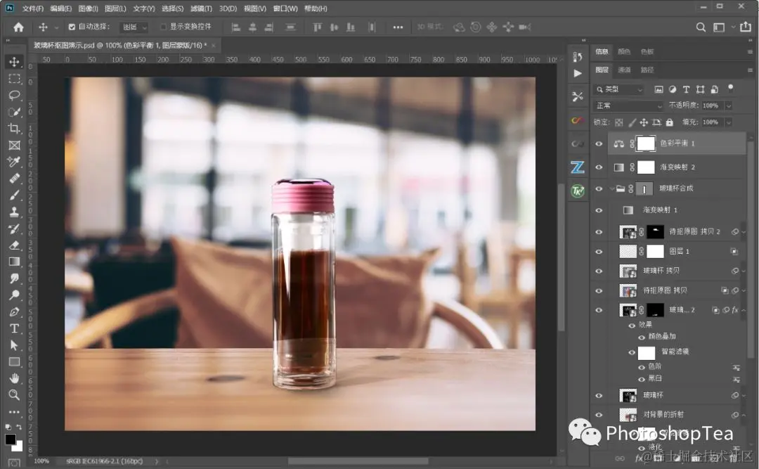
Task: Select the Crop tool
Action: click(x=15, y=129)
